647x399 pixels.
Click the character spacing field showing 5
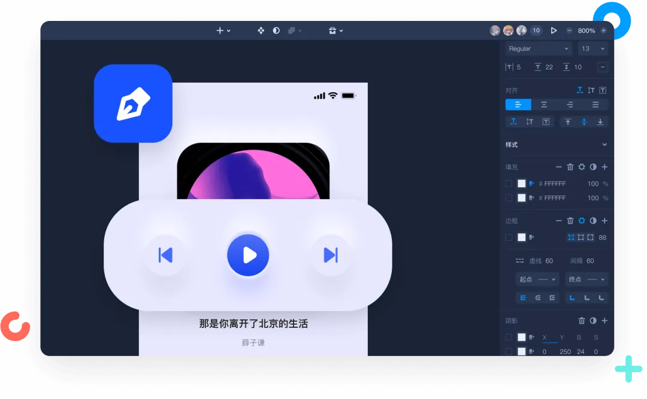tap(513, 67)
